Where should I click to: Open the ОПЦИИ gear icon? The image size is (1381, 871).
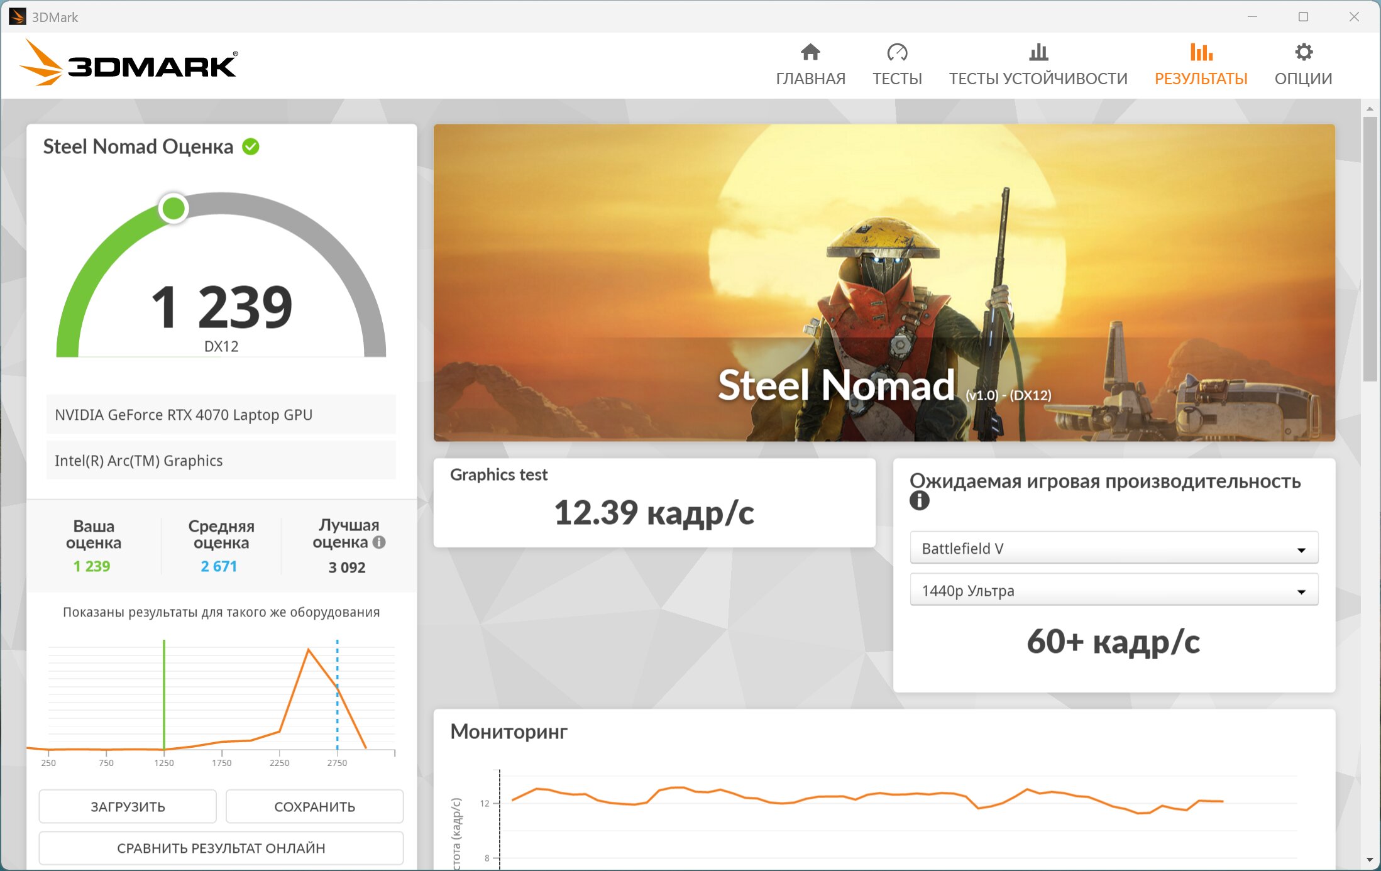click(x=1304, y=52)
